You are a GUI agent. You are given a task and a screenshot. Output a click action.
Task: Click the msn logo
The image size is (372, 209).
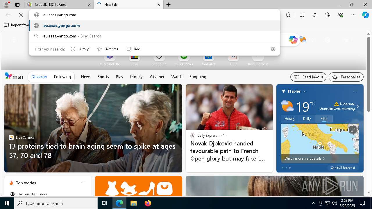point(14,76)
